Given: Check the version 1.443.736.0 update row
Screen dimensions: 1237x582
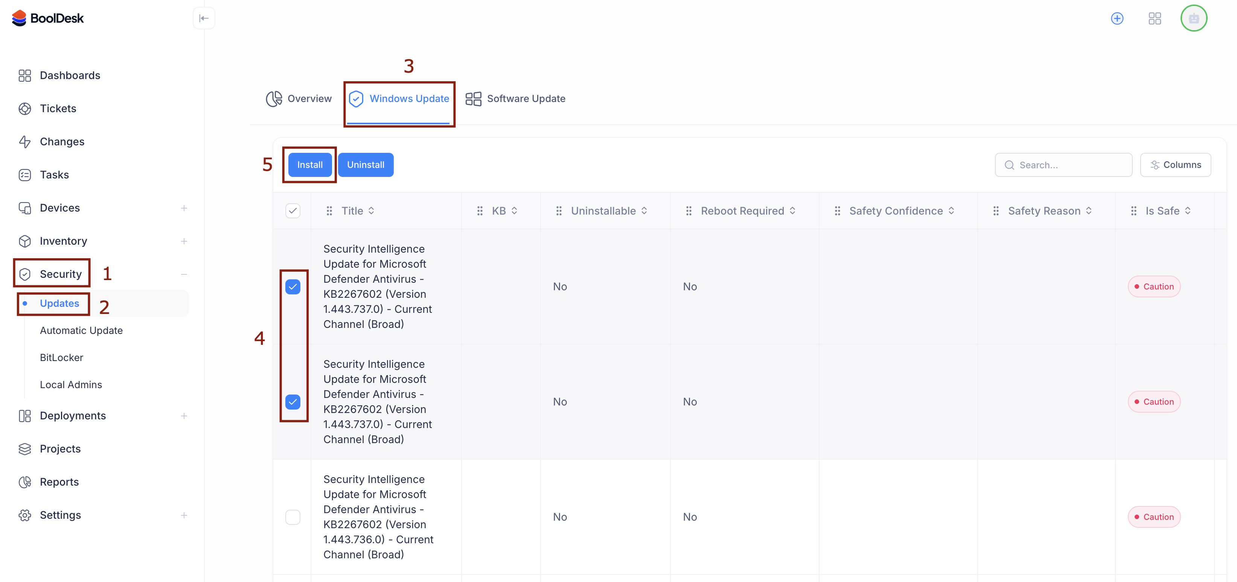Looking at the screenshot, I should click(x=292, y=517).
